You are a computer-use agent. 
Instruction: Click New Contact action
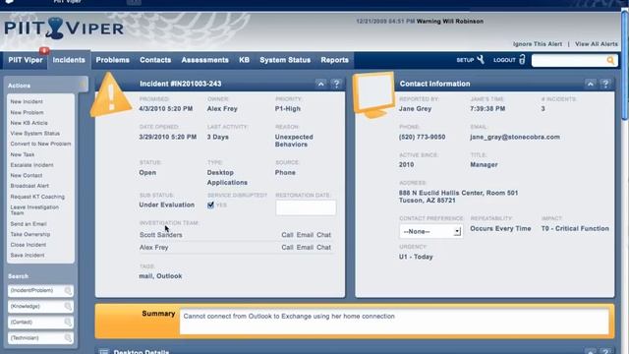click(27, 175)
